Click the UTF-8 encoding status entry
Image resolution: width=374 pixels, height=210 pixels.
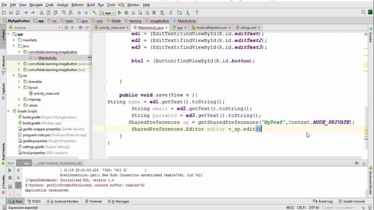coord(314,208)
